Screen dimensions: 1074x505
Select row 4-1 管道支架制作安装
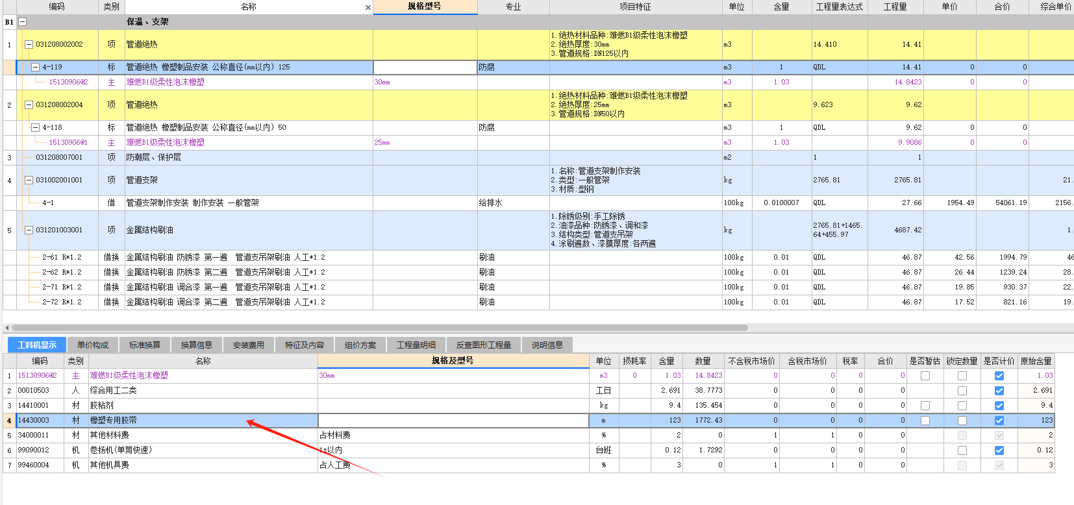(x=538, y=203)
